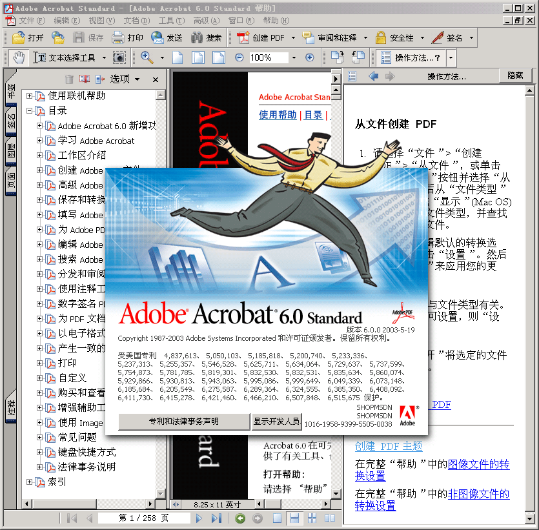Select the magnifier Zoom In tool
The image size is (539, 530).
(147, 57)
